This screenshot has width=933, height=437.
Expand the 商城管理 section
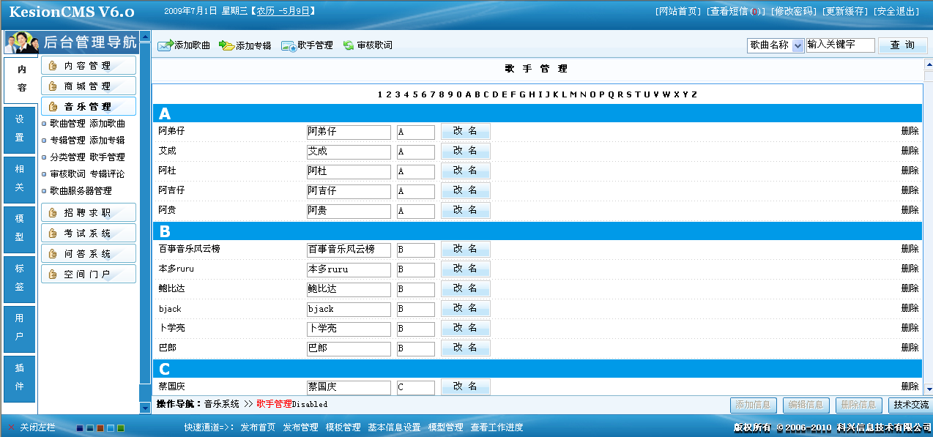pyautogui.click(x=88, y=85)
